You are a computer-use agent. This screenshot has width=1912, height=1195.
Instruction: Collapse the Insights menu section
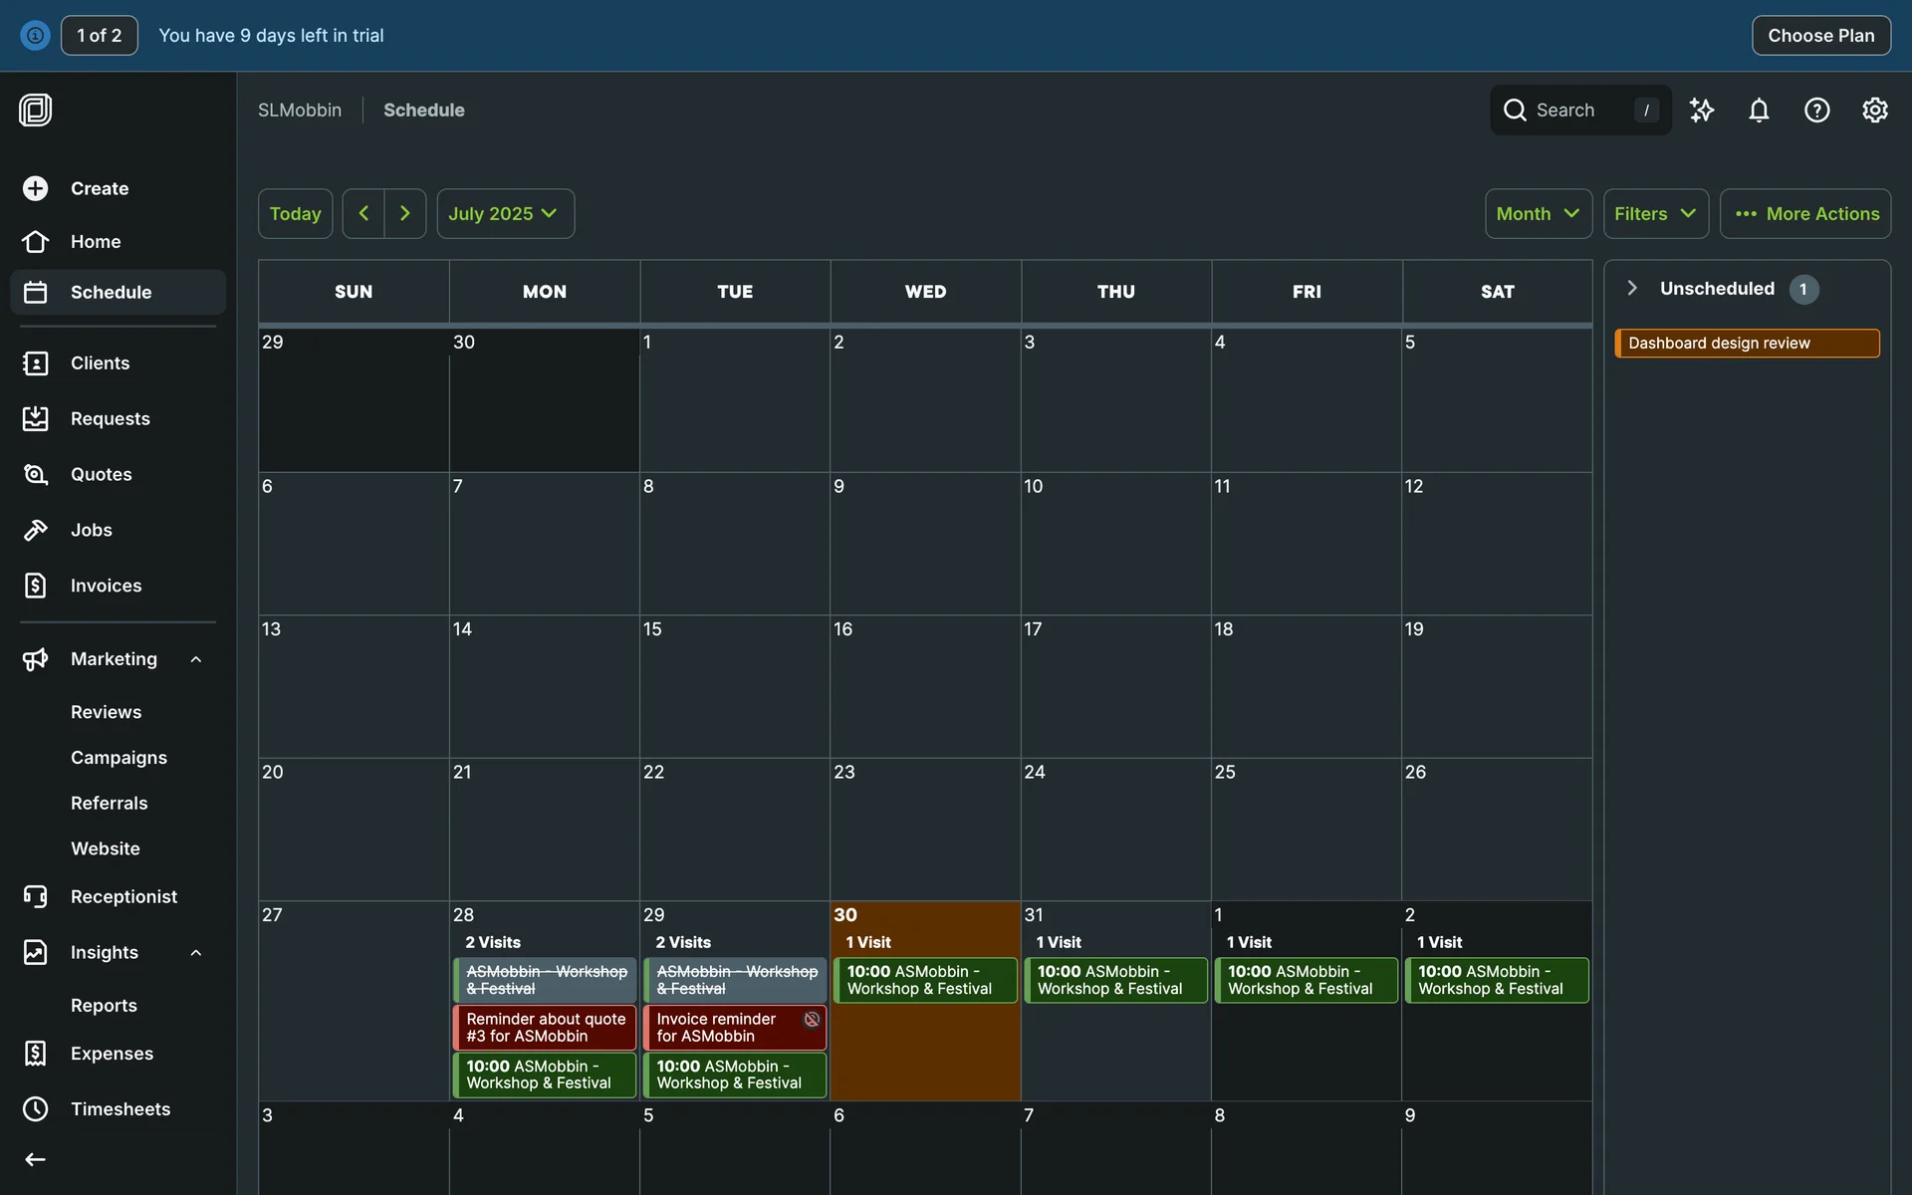tap(196, 953)
